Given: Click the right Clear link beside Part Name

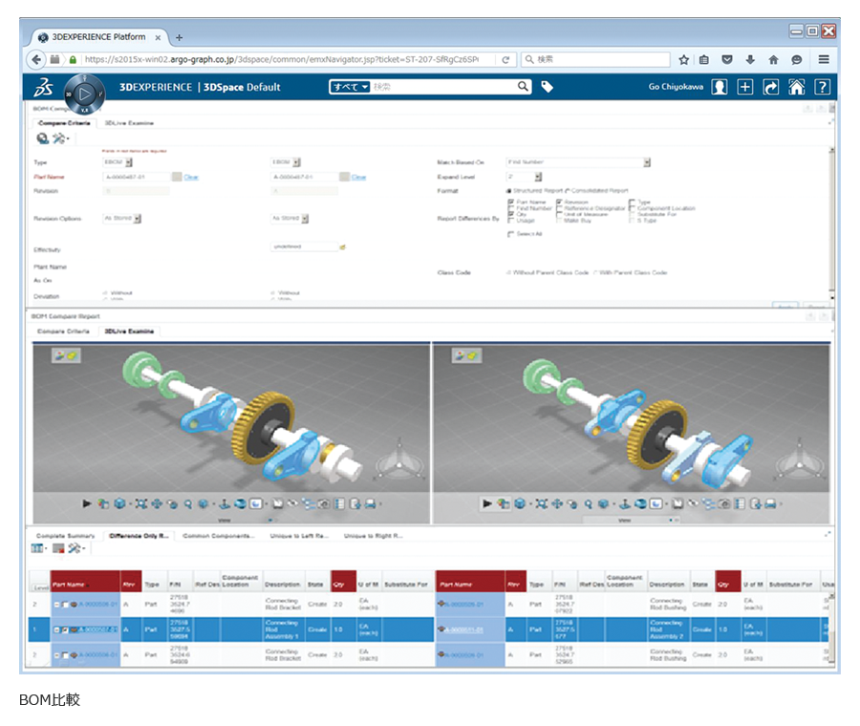Looking at the screenshot, I should 358,177.
